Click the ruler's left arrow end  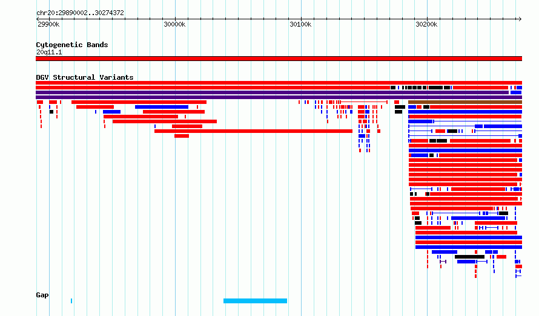click(x=38, y=19)
